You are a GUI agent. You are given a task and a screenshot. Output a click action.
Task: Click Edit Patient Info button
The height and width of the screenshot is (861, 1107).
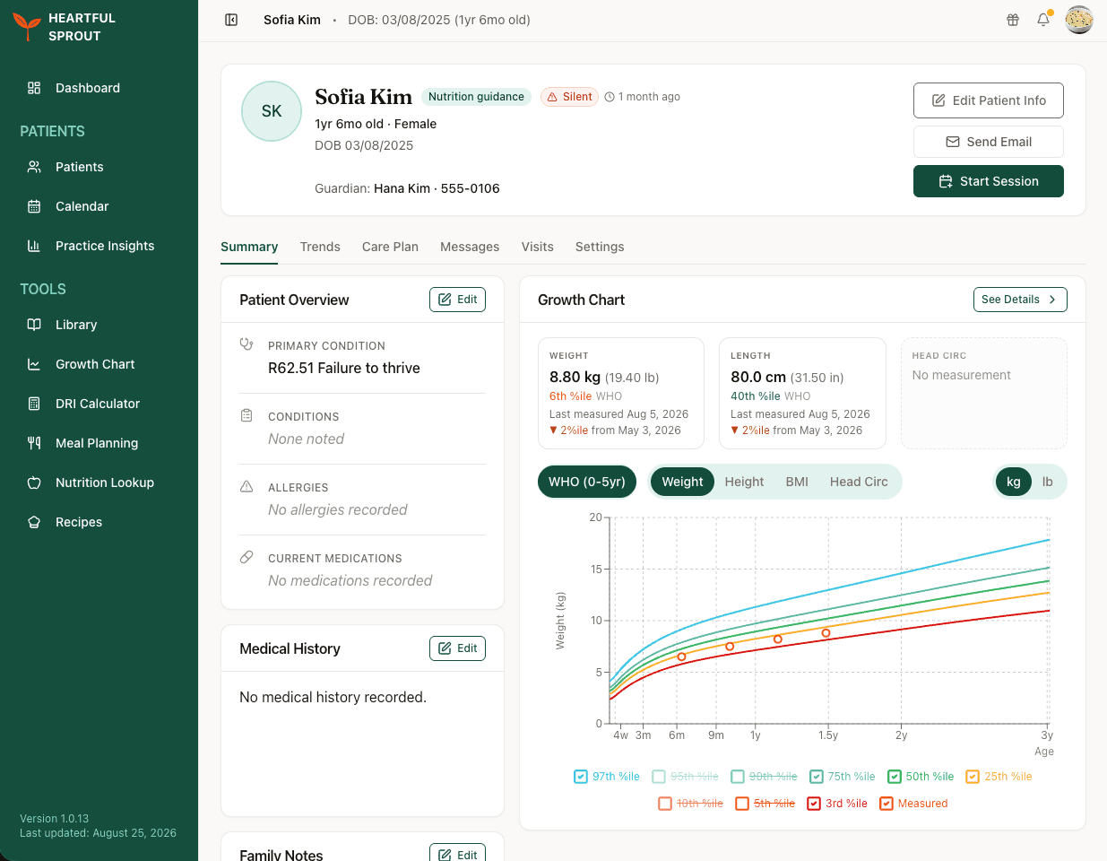(x=989, y=100)
